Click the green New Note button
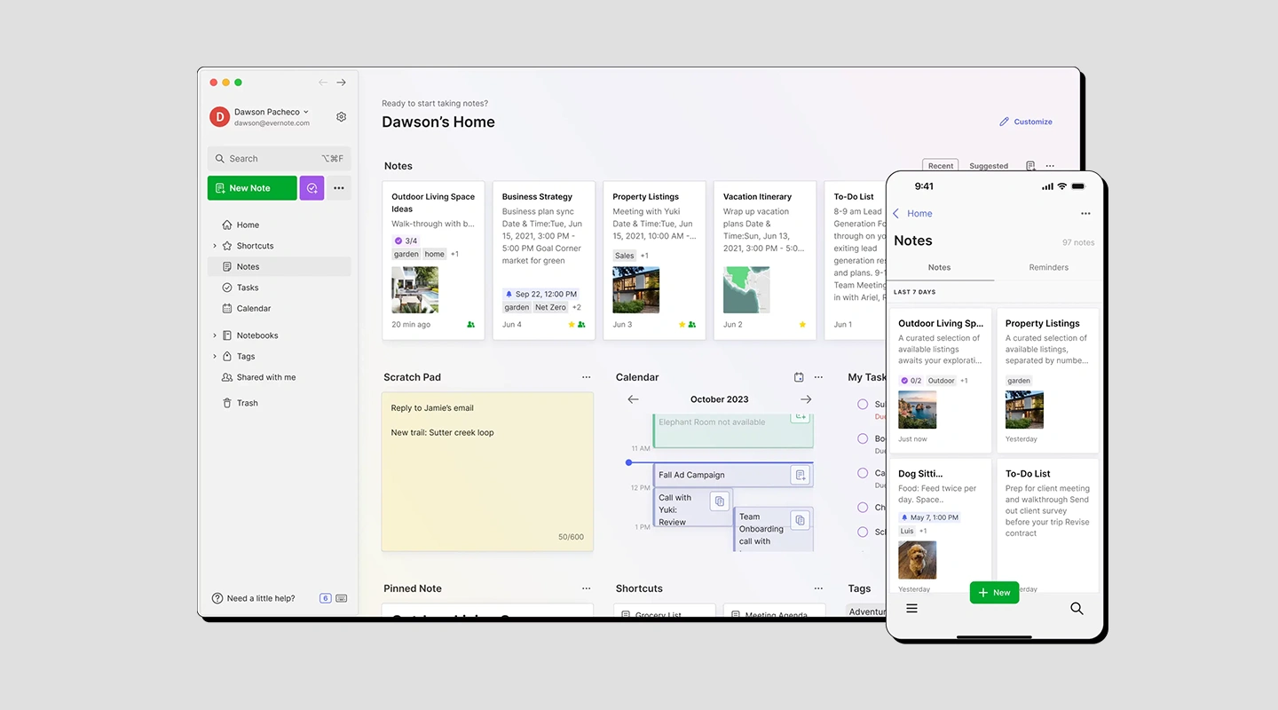This screenshot has width=1278, height=710. coord(252,188)
